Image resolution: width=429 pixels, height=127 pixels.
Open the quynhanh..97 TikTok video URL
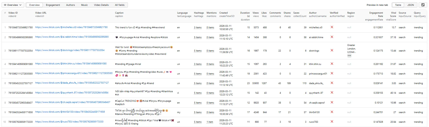[x=72, y=93]
